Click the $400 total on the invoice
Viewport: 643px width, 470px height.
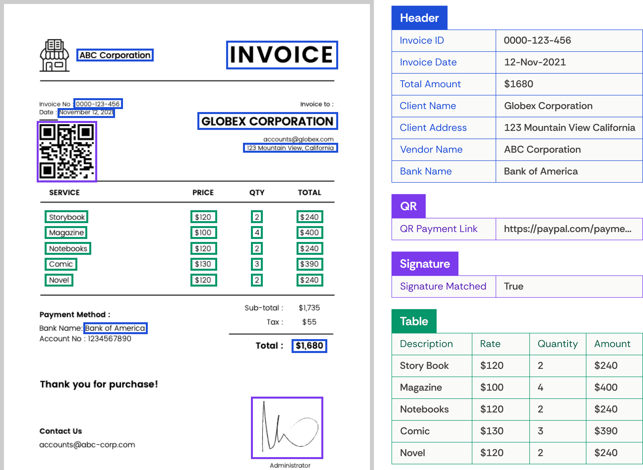point(310,233)
